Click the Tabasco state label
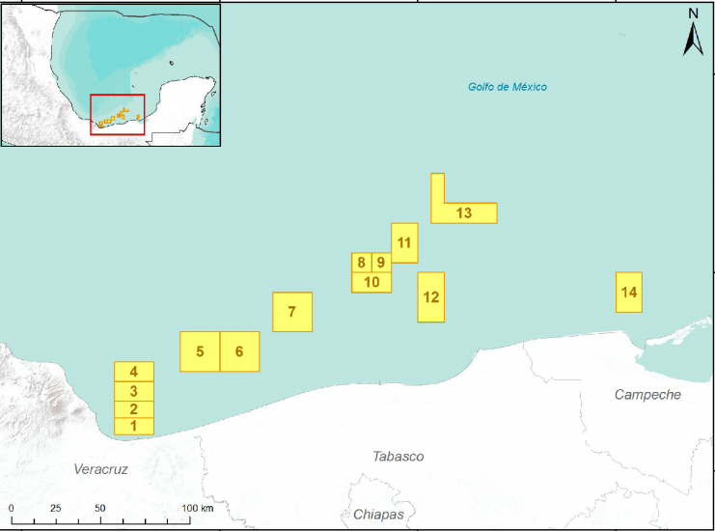 click(x=398, y=456)
